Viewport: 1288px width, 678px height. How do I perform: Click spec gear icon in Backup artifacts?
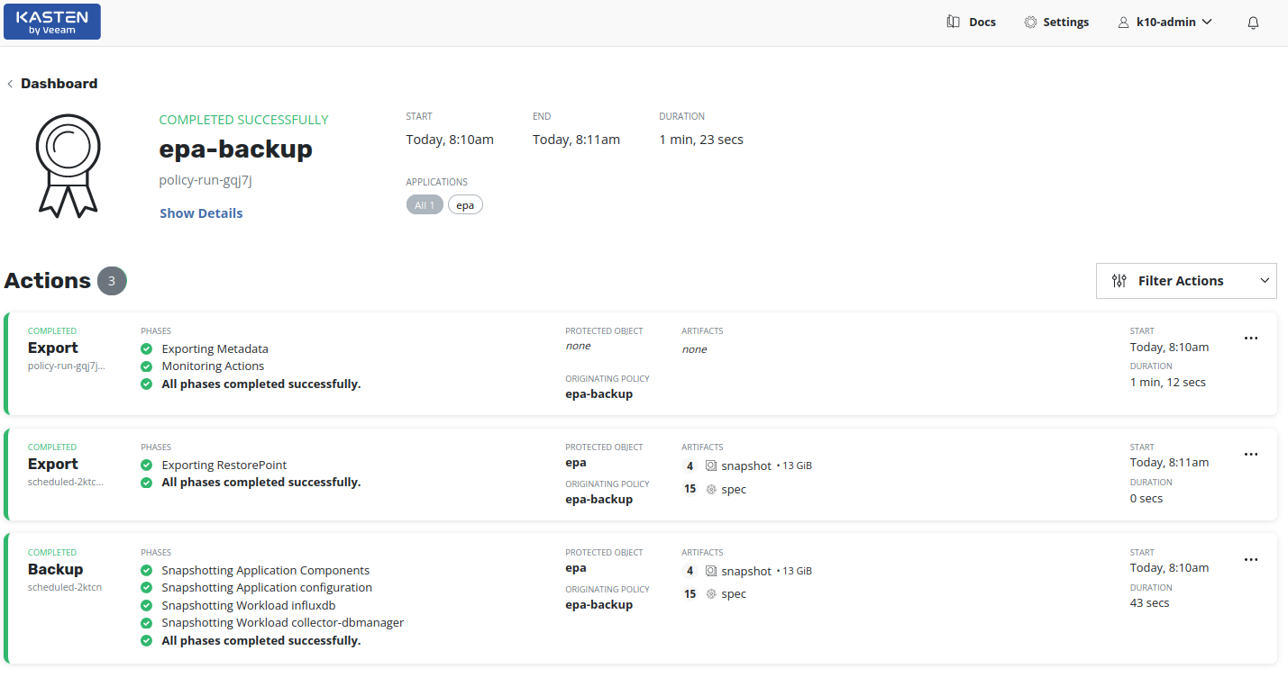(711, 594)
